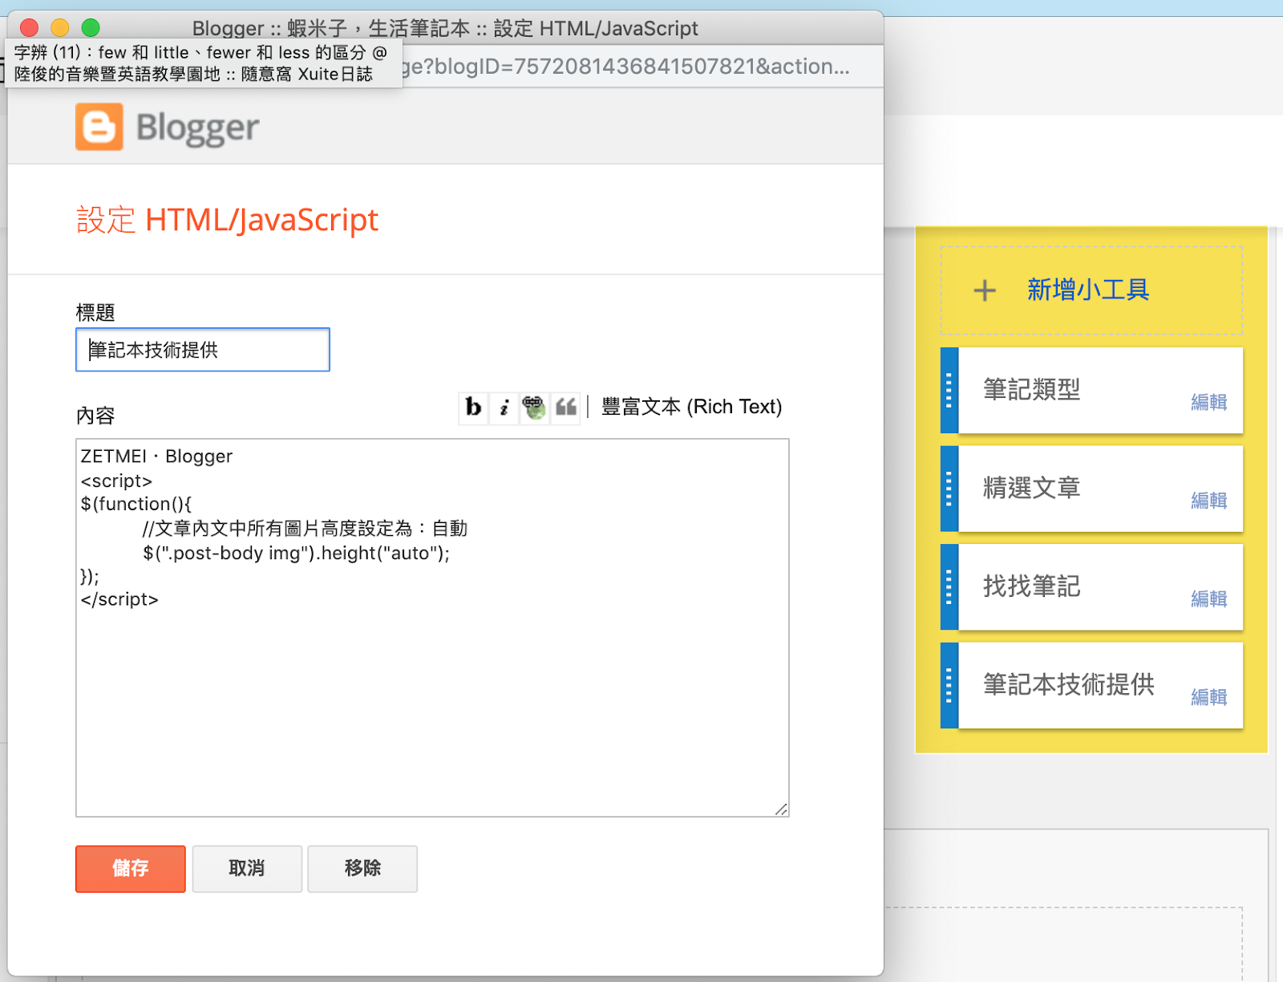This screenshot has height=982, width=1283.
Task: Cancel editing with the 取消 button
Action: [x=247, y=868]
